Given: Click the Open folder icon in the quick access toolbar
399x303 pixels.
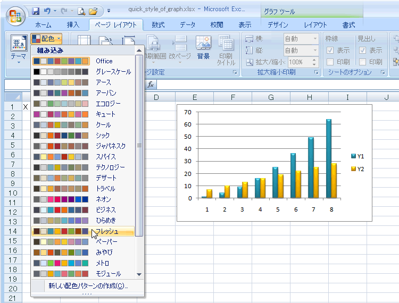Looking at the screenshot, I should (93, 11).
